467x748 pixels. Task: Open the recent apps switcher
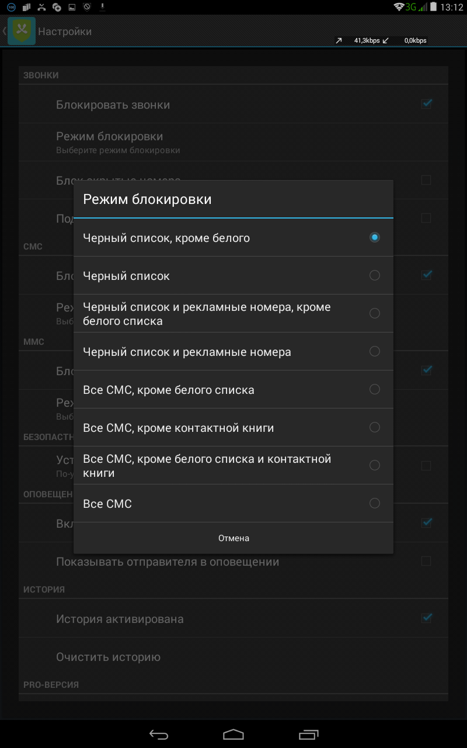309,734
